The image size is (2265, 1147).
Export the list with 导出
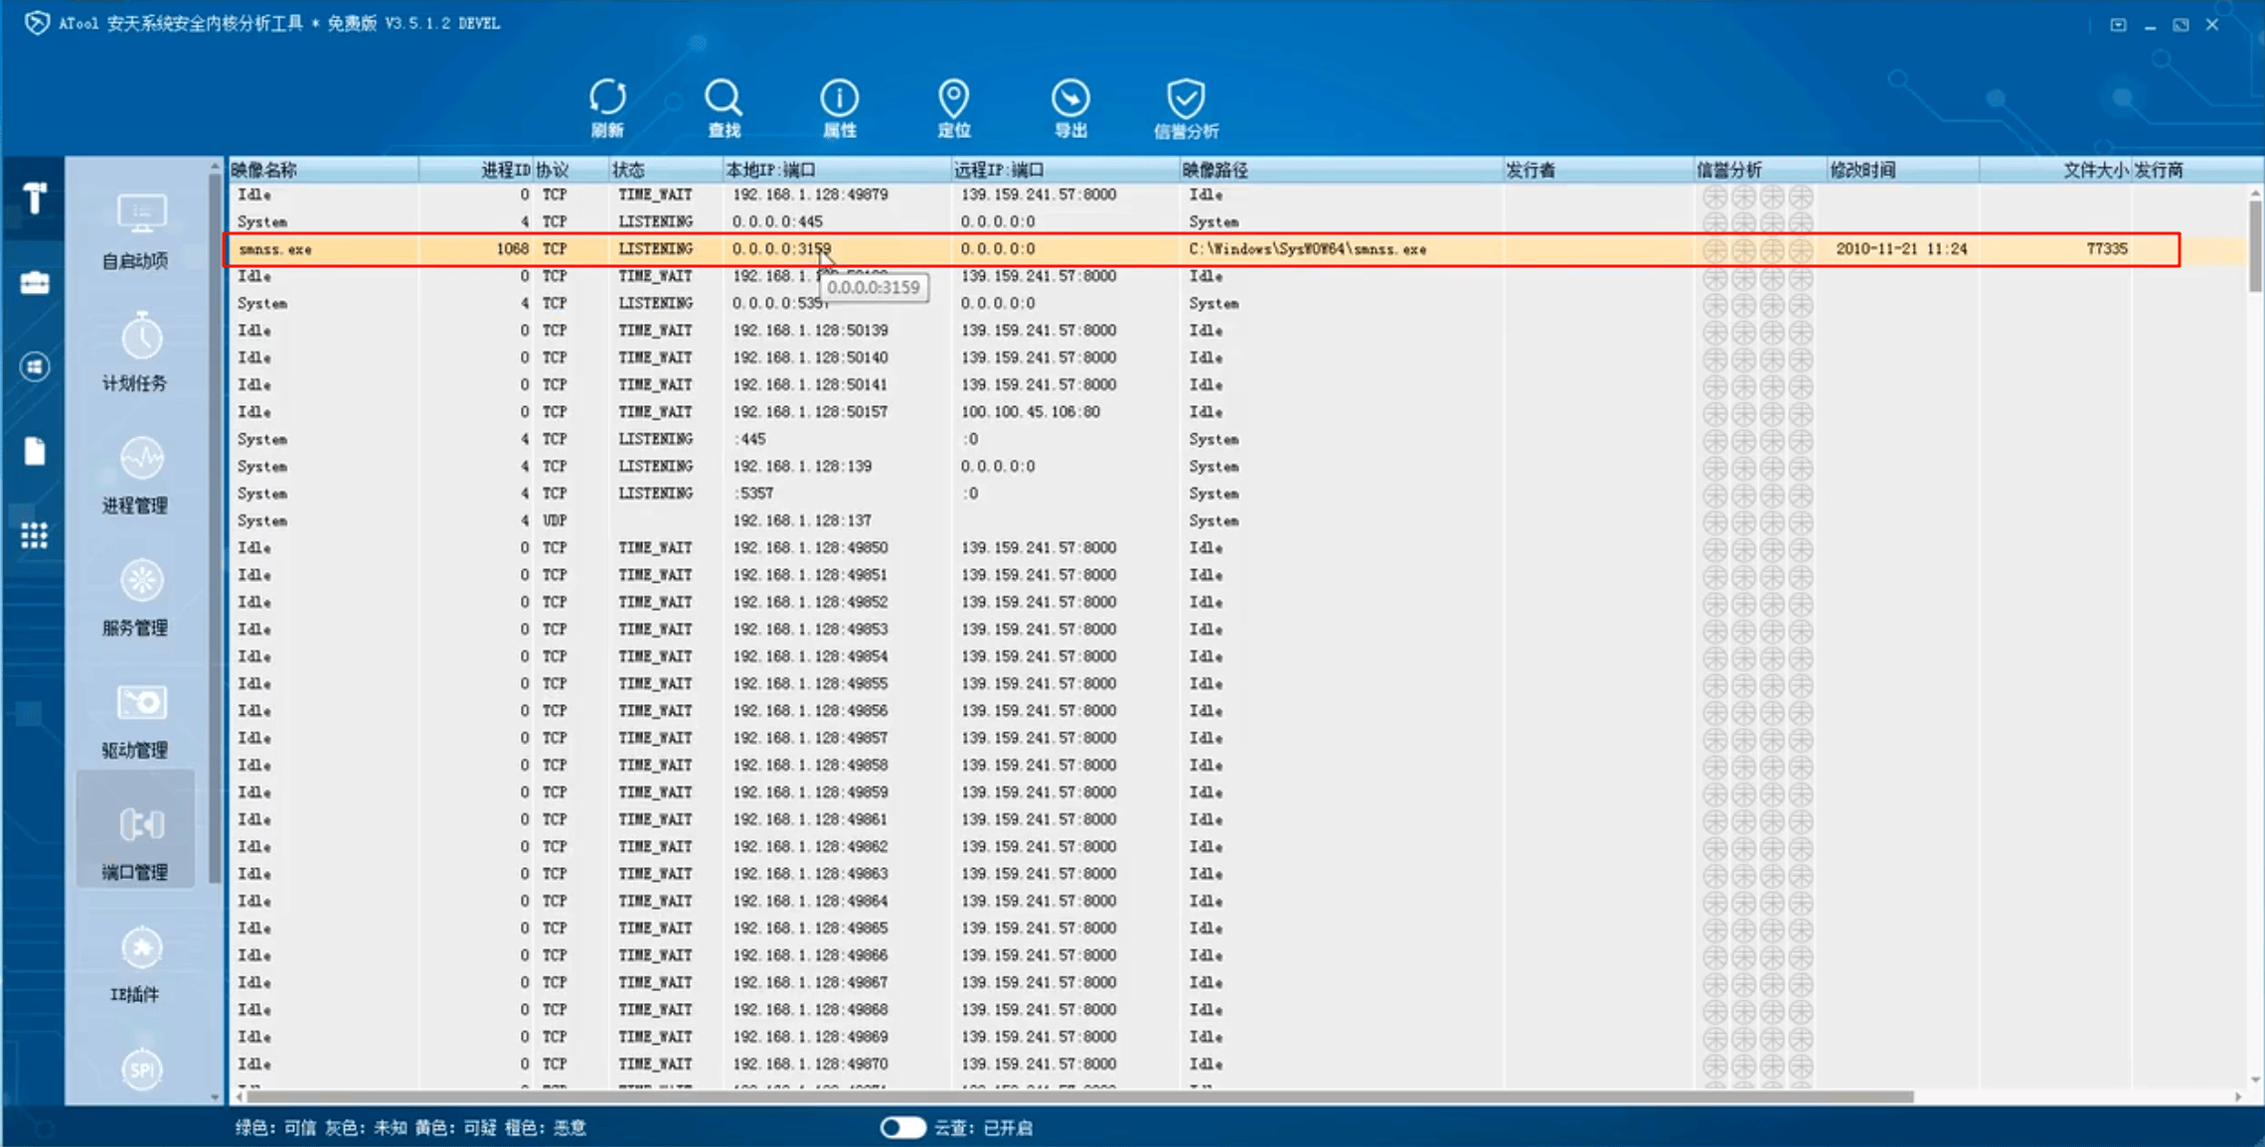coord(1070,108)
